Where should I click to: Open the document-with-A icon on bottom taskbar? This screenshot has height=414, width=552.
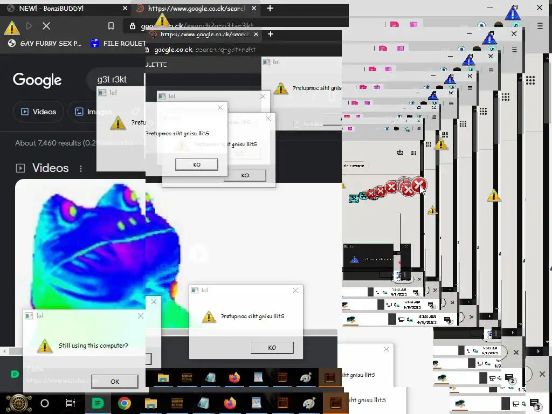256,403
